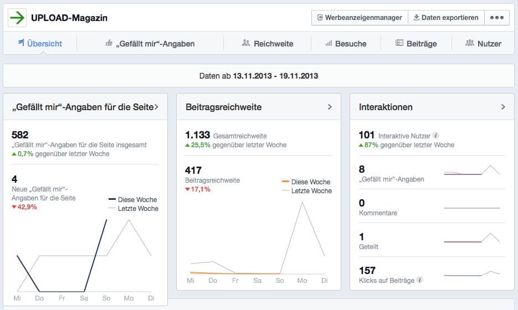The width and height of the screenshot is (518, 310).
Task: Click the info icon next to Interaktive Nutzer
Action: tap(436, 136)
